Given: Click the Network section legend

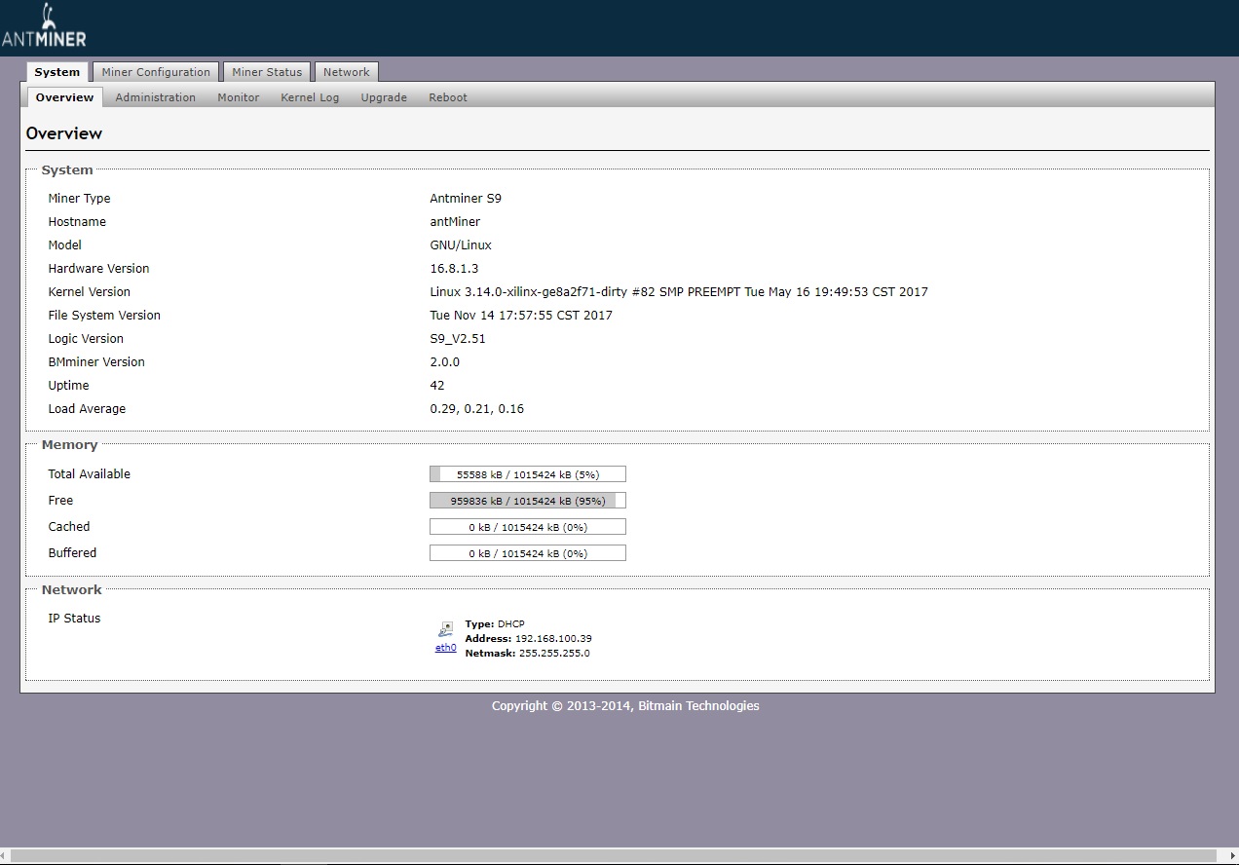Looking at the screenshot, I should coord(71,590).
